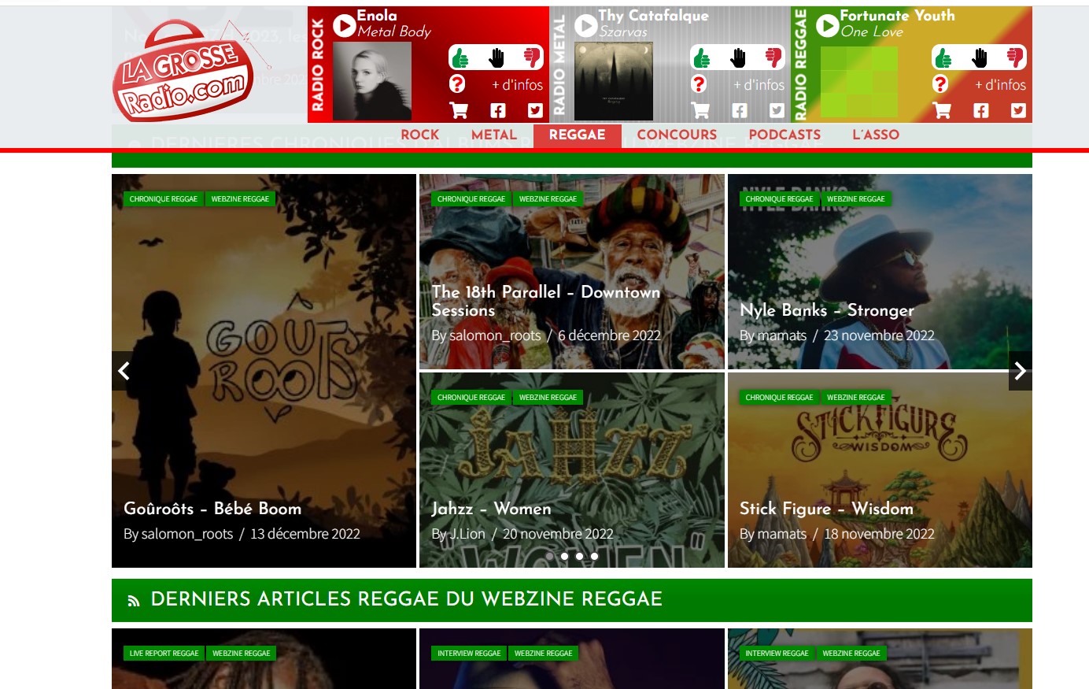Screen dimensions: 1089x689
Task: Select the REGGAE menu tab
Action: coord(578,135)
